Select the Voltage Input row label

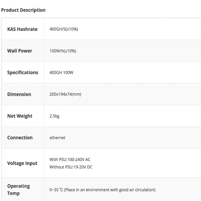(x=22, y=163)
